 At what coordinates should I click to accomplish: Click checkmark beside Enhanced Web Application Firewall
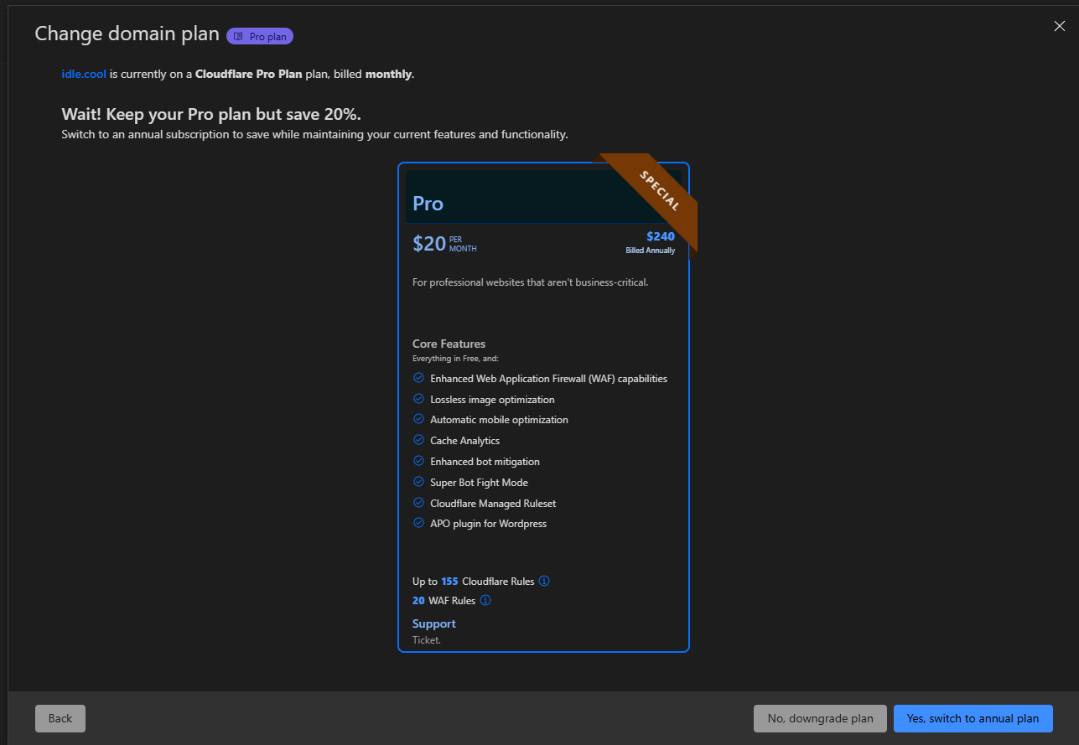[418, 378]
